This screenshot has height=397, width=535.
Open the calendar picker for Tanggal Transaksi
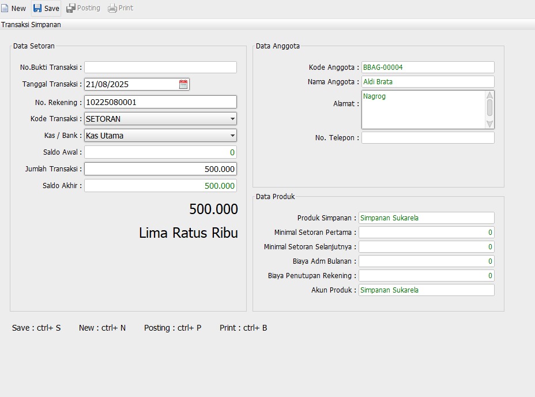click(x=183, y=84)
